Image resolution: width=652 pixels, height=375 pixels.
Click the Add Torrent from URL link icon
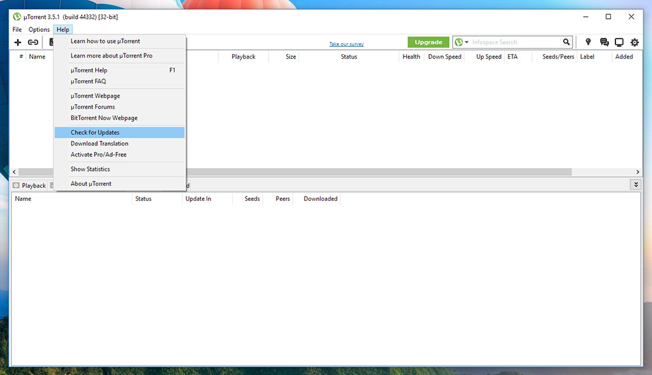pyautogui.click(x=33, y=42)
